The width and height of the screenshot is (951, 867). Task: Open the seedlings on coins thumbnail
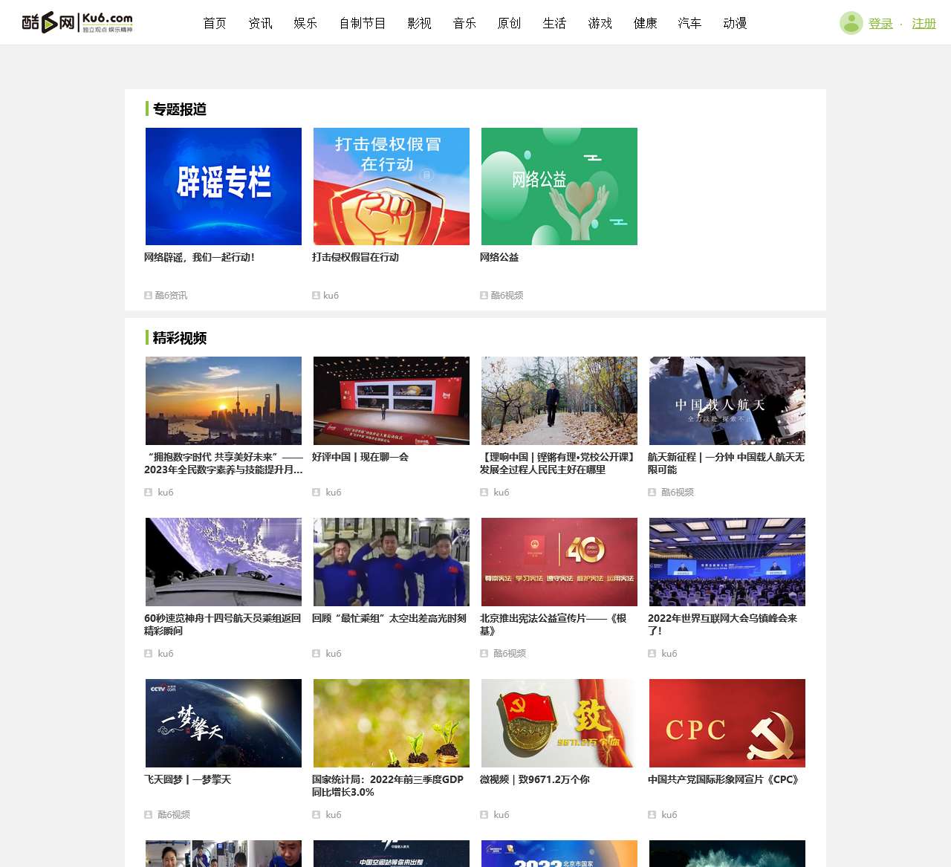point(392,723)
